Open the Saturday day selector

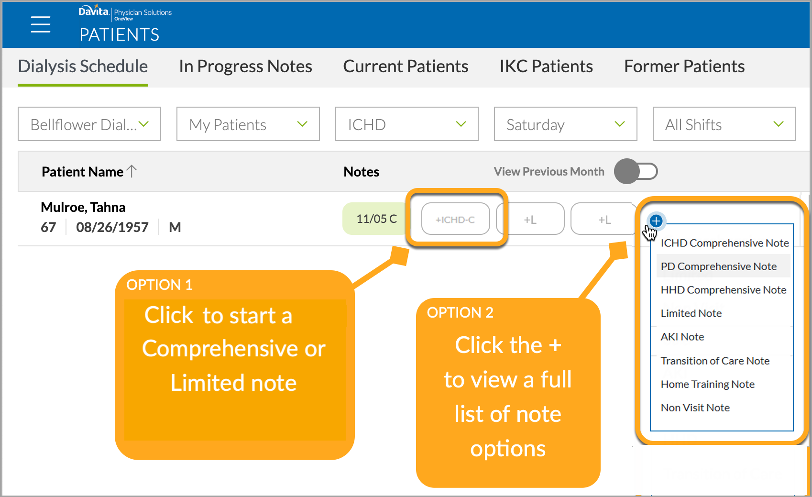click(x=566, y=124)
